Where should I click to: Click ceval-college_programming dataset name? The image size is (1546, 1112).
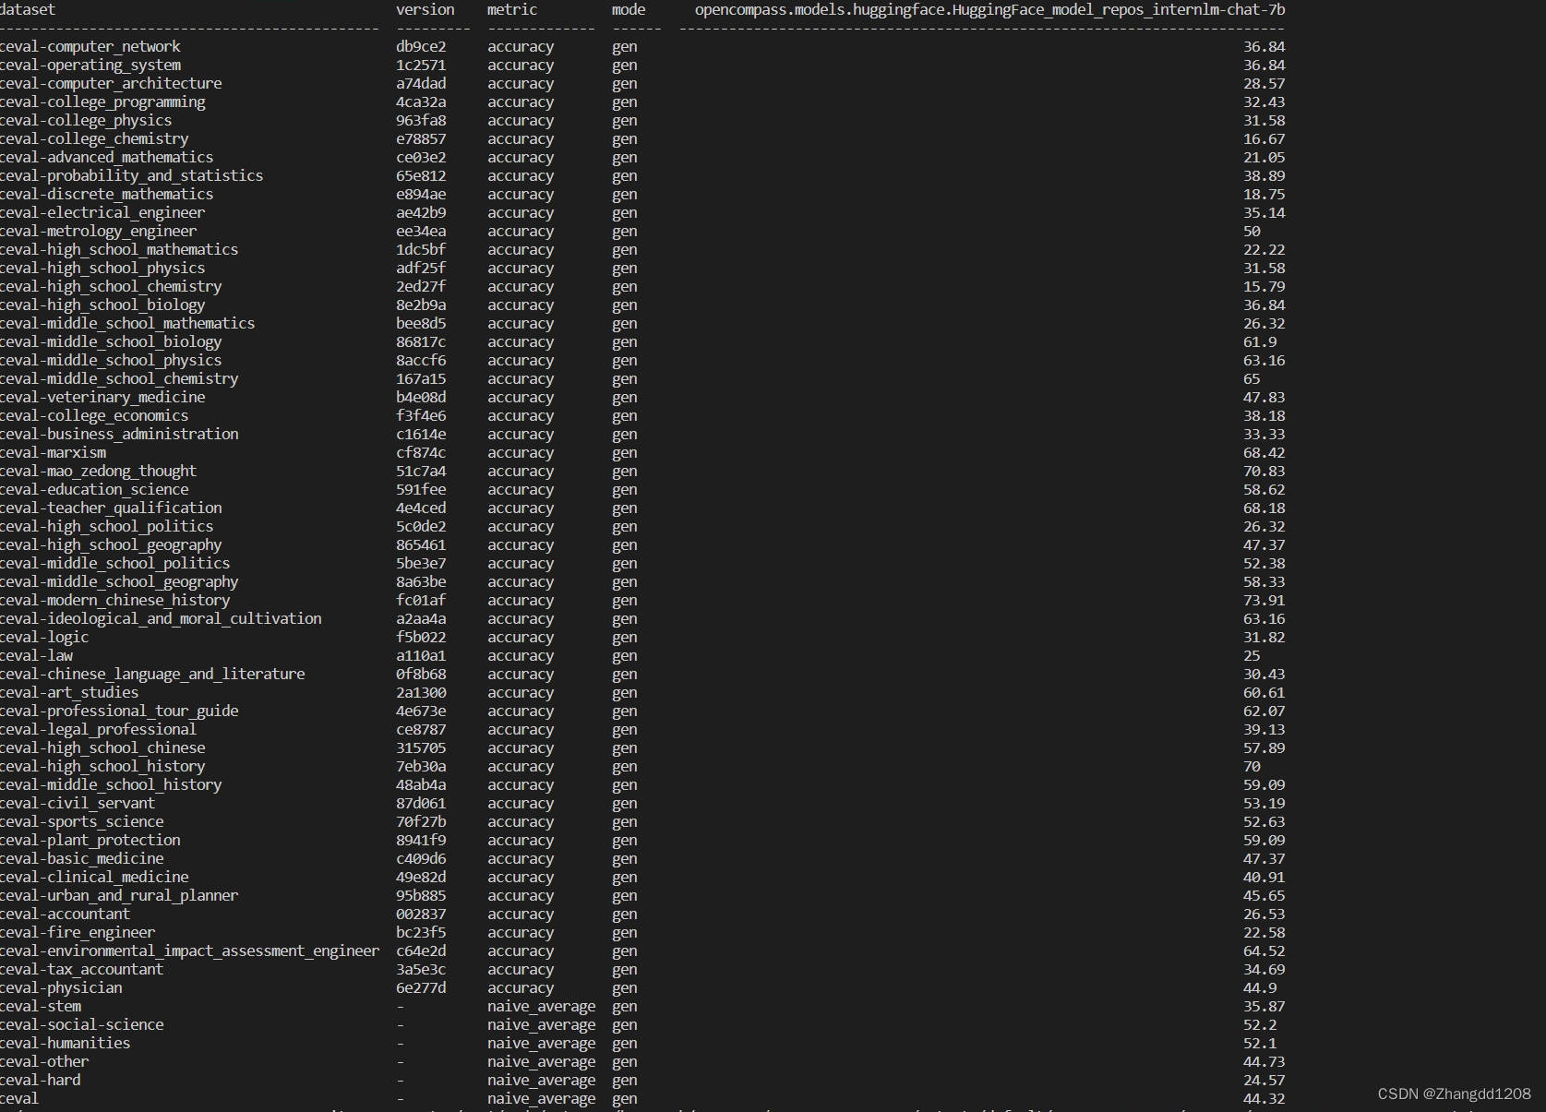coord(102,102)
